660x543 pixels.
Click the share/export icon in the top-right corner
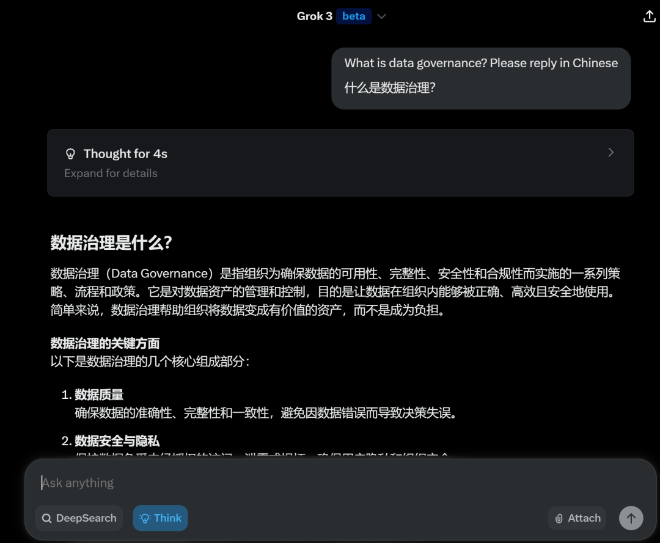pos(649,16)
